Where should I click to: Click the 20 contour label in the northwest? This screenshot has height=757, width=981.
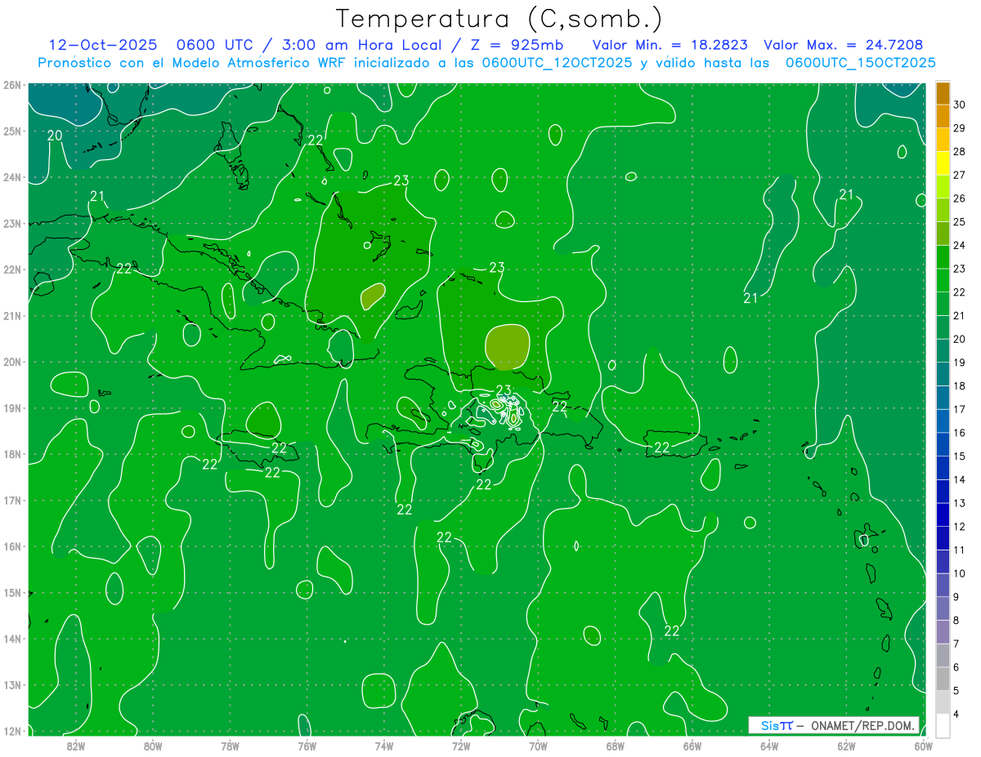coord(54,136)
